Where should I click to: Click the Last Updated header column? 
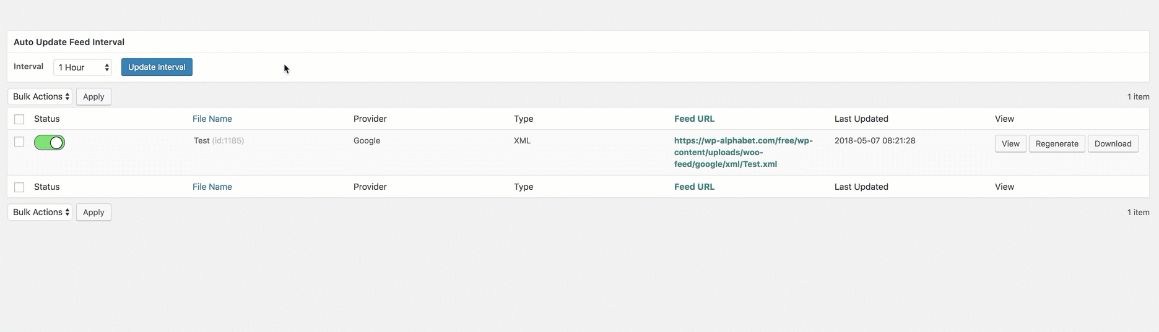(861, 119)
